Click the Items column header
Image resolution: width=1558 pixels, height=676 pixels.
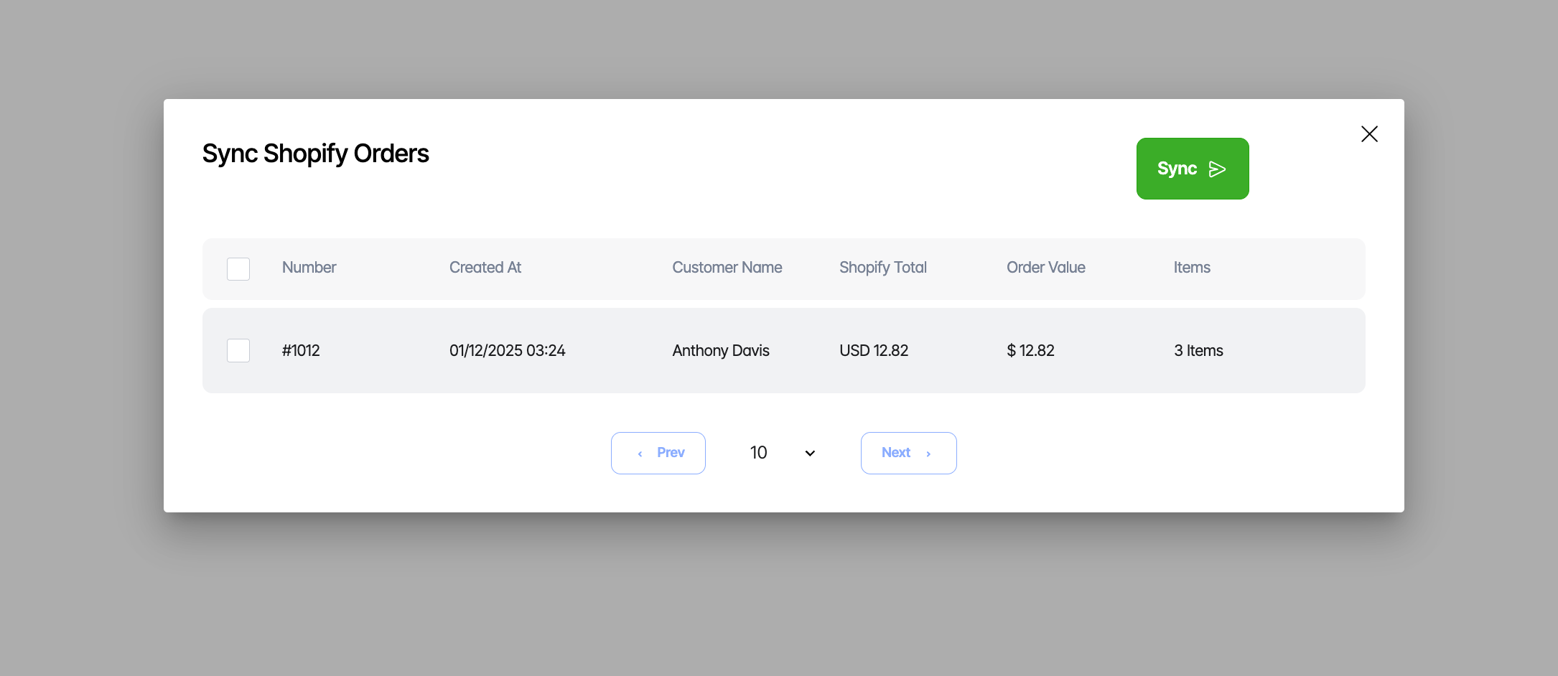(x=1192, y=268)
